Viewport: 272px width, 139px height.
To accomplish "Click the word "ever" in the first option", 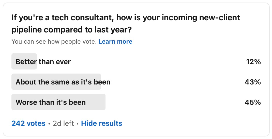I will pos(64,62).
